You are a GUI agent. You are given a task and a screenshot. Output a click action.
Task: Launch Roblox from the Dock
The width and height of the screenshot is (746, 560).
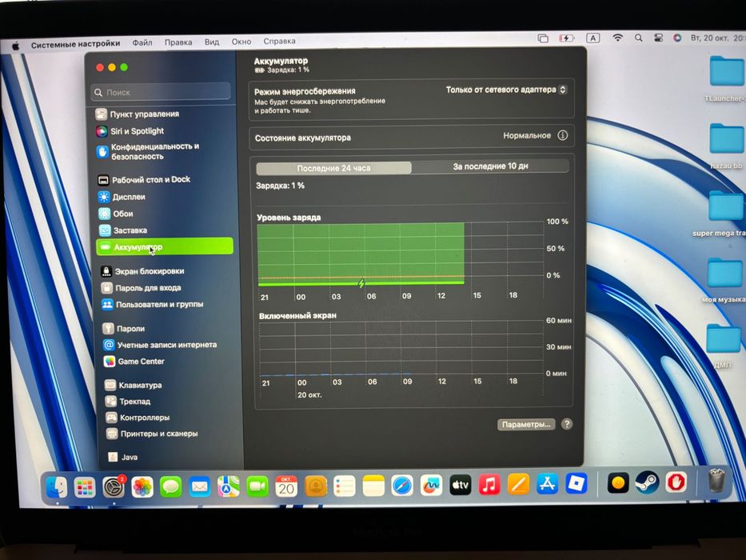pos(576,484)
